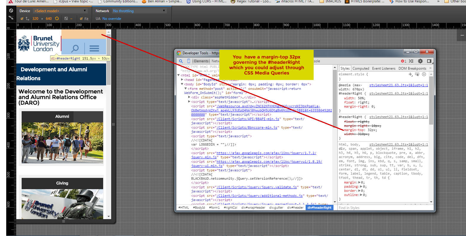The height and width of the screenshot is (236, 466).
Task: Click the animations play-circle icon in Styles
Action: pyautogui.click(x=424, y=74)
